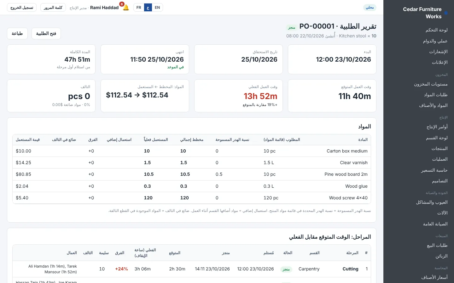Open الإعلانات in the sidebar
Viewport: 454px width, 283px height.
click(439, 62)
